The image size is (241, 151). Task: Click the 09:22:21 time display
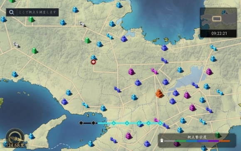pyautogui.click(x=219, y=33)
